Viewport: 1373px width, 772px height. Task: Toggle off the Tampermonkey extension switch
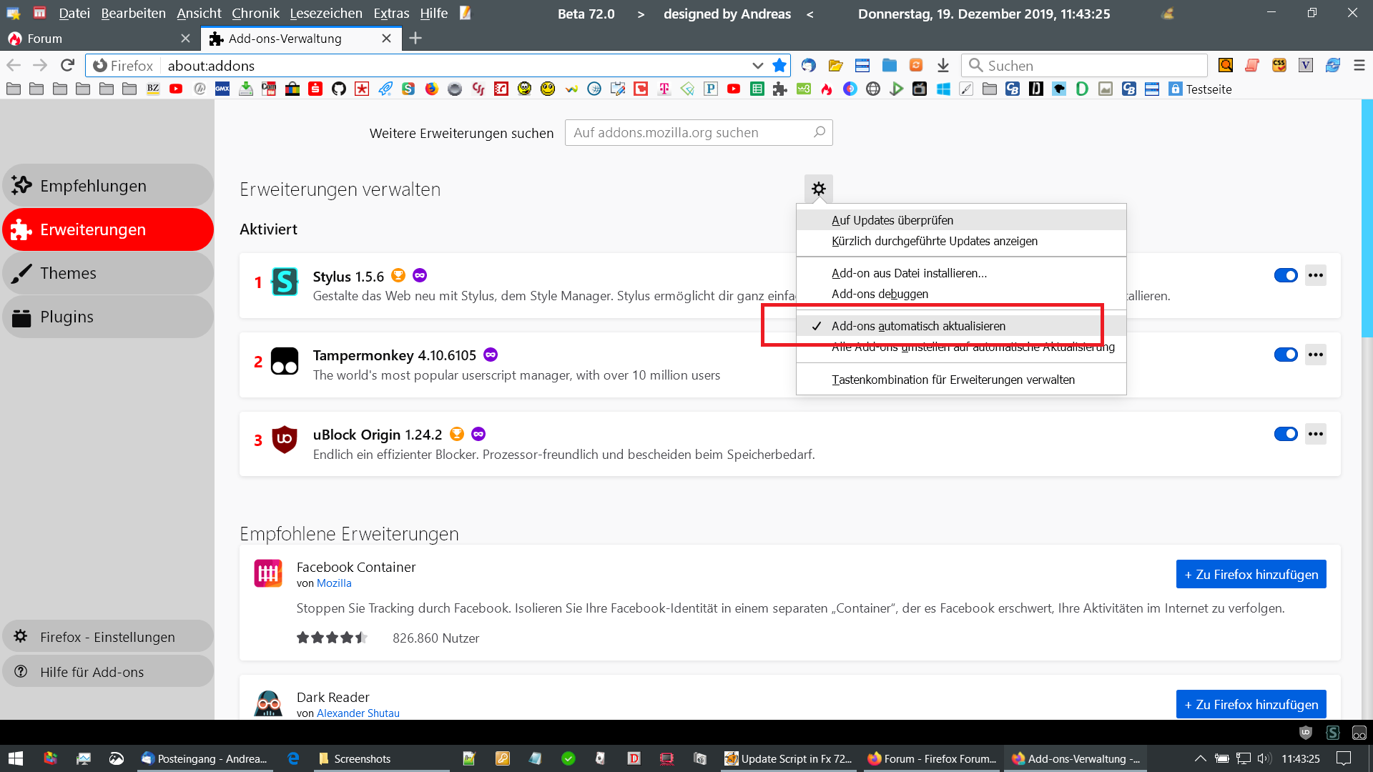coord(1285,355)
